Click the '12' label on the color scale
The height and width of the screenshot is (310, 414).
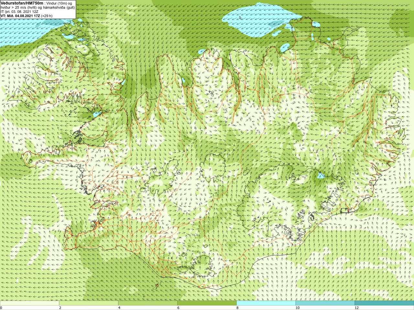click(357, 308)
